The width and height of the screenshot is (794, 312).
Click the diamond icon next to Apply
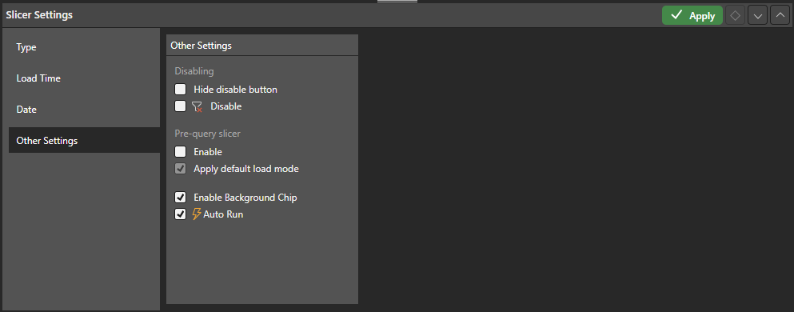point(736,16)
